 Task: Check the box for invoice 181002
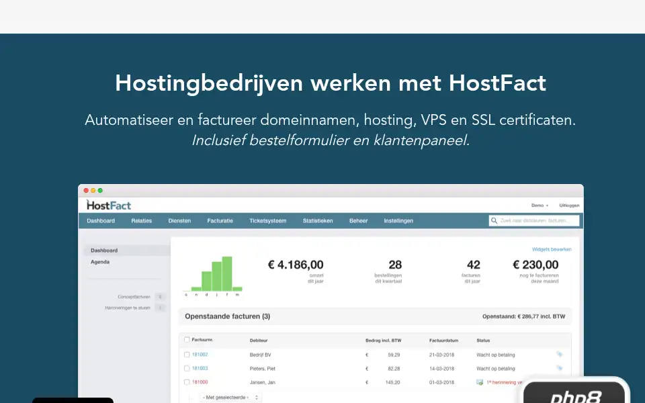coord(187,355)
